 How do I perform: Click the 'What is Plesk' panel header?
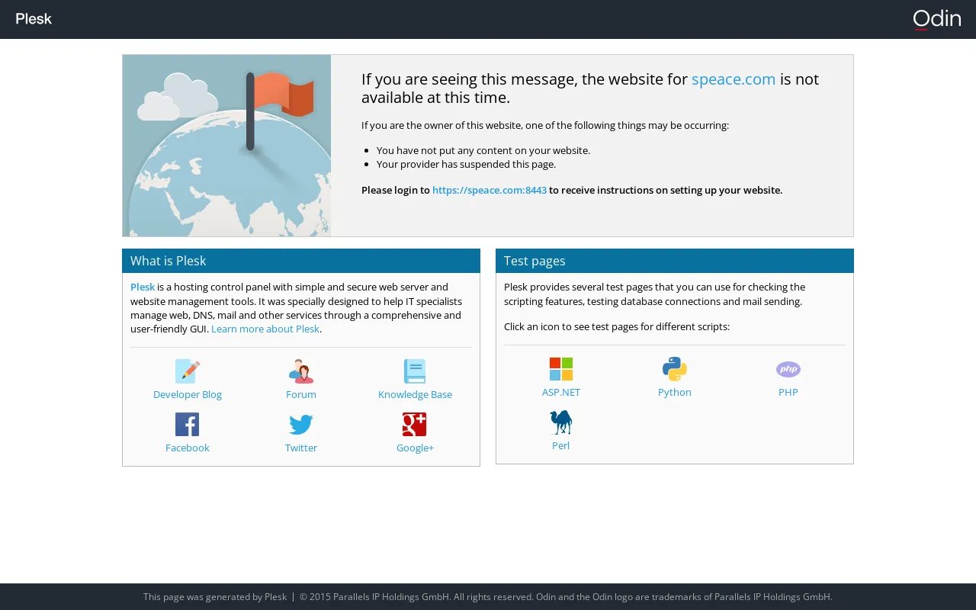tap(301, 261)
